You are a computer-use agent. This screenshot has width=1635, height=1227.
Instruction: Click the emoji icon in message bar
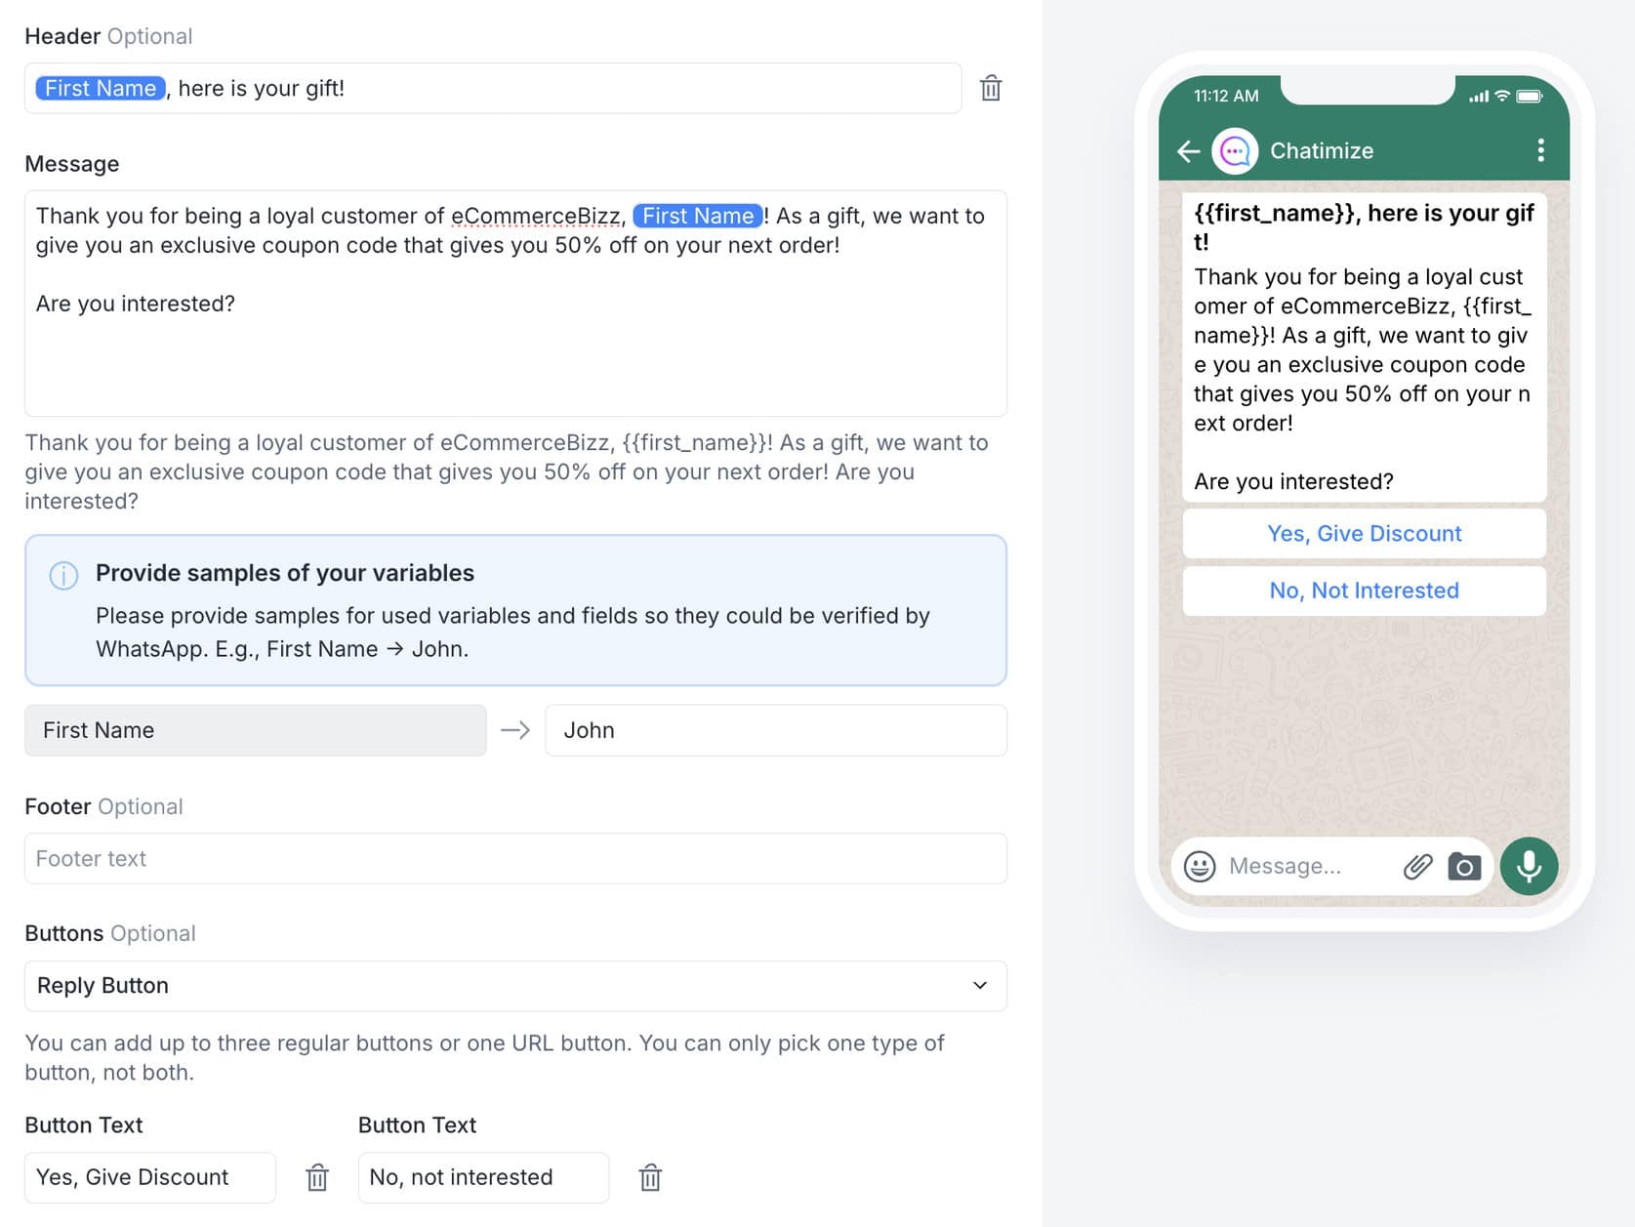(x=1200, y=866)
